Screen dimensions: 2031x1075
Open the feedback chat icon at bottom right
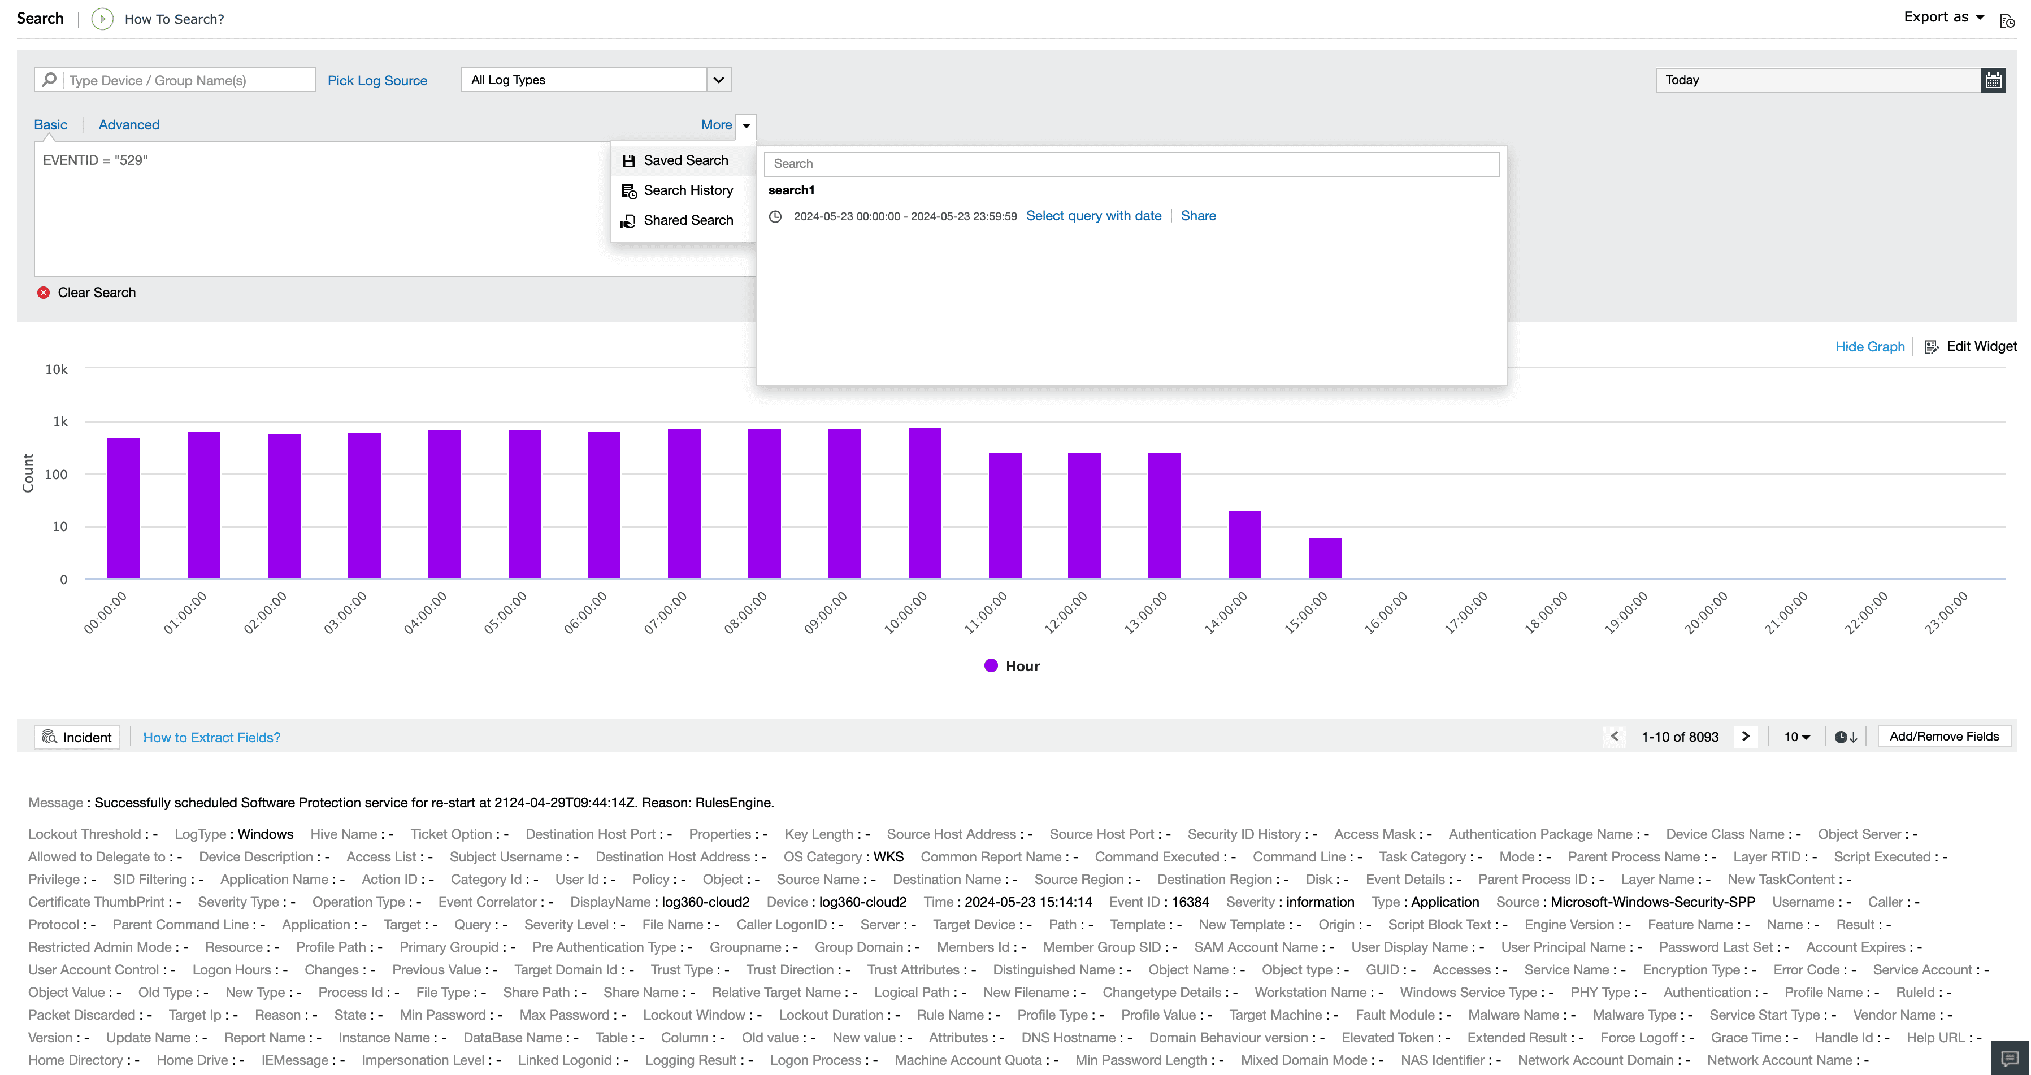tap(2008, 1059)
